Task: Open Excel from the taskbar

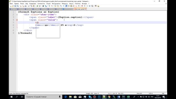Action: pos(128,97)
